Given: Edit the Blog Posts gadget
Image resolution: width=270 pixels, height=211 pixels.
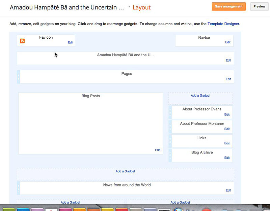Looking at the screenshot, I should coord(157,150).
